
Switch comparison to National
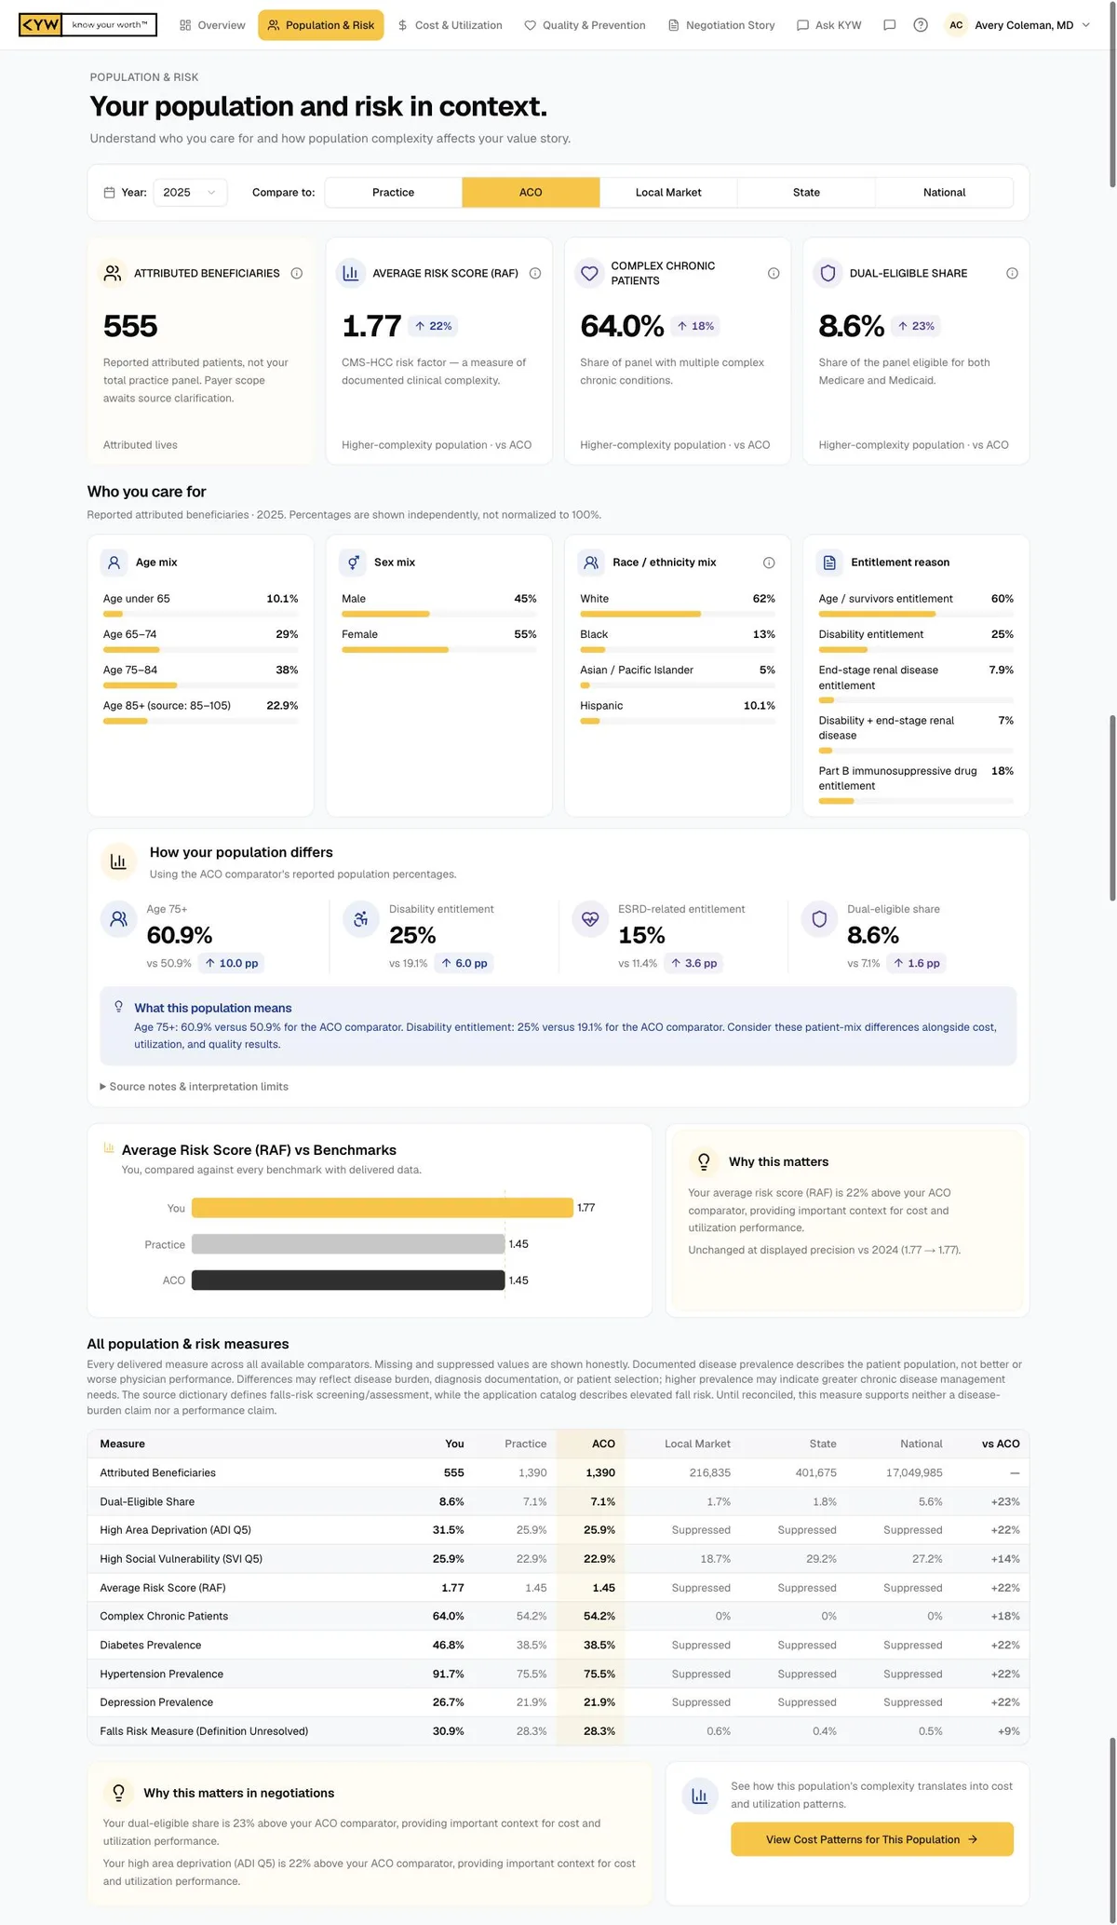[944, 192]
